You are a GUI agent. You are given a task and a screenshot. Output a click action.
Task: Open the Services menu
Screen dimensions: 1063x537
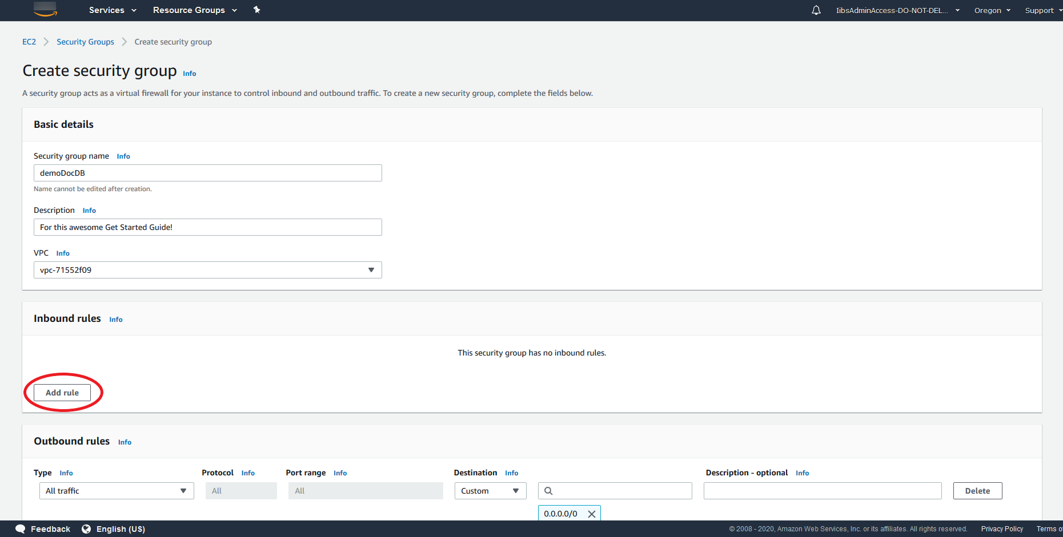[113, 10]
